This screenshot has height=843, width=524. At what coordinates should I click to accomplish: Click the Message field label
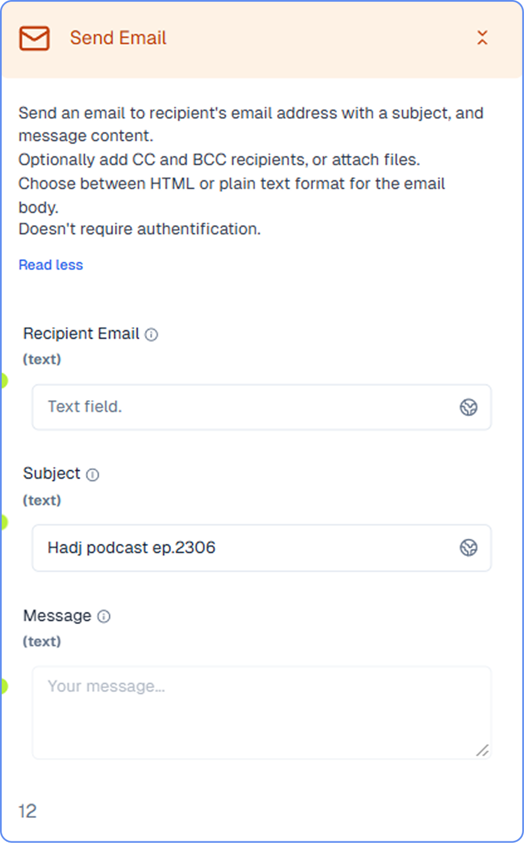(x=57, y=616)
